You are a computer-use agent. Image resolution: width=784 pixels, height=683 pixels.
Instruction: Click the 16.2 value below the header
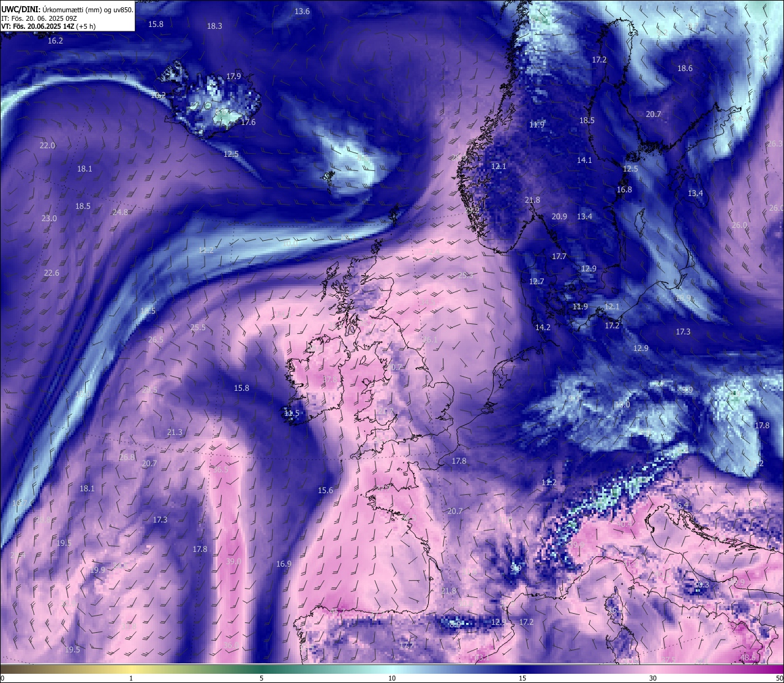[x=55, y=41]
